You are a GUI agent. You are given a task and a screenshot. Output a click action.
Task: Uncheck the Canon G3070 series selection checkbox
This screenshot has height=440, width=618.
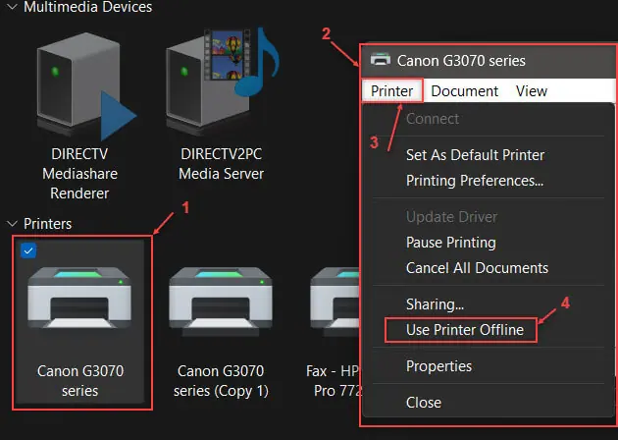[28, 250]
